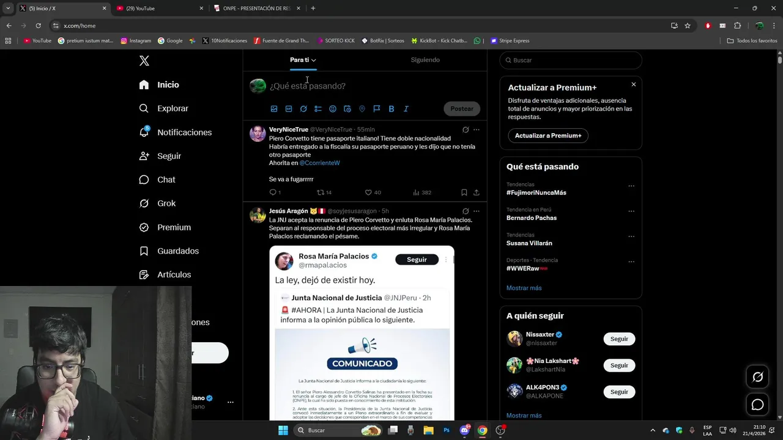The width and height of the screenshot is (783, 440).
Task: Open Grok icon on Jesús Aragón's post
Action: point(466,211)
